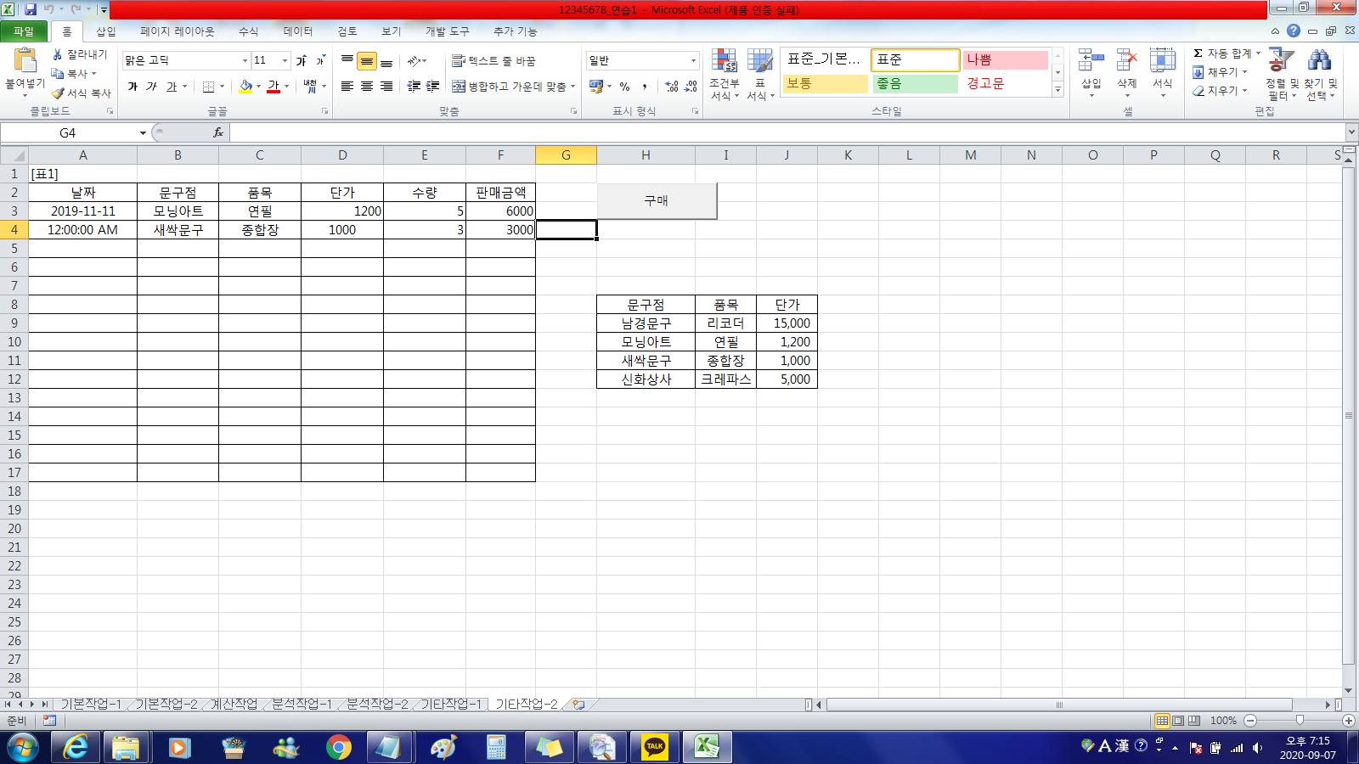Open the 삽입 (Insert) ribbon tab
The height and width of the screenshot is (764, 1359).
(x=105, y=31)
